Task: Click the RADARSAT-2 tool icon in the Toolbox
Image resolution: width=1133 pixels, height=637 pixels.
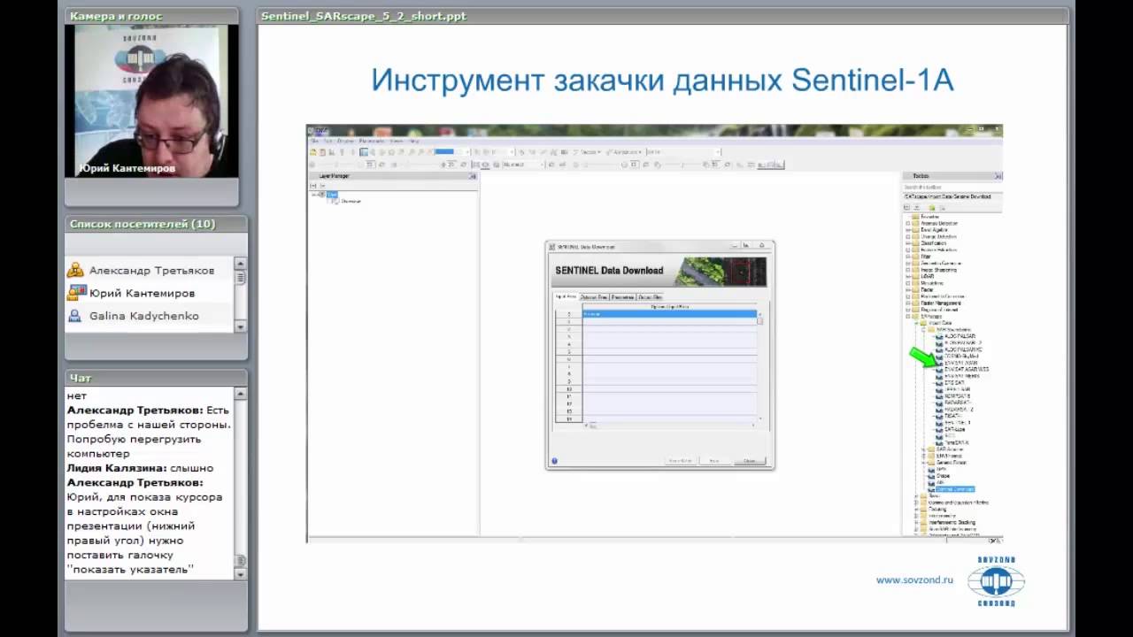Action: (939, 409)
